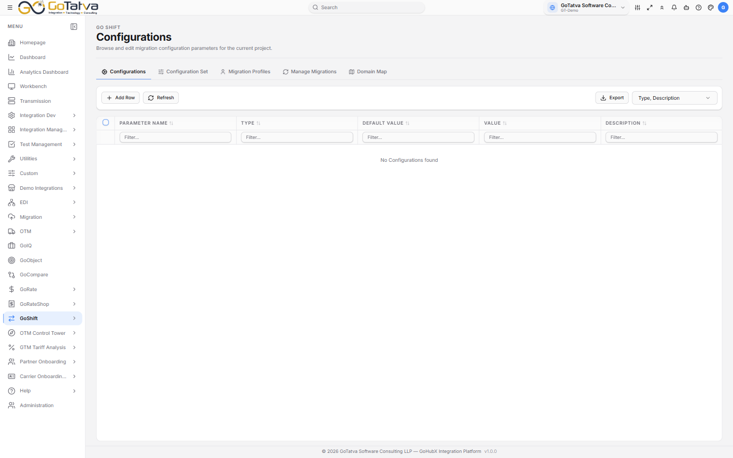Click the OTM truck icon
This screenshot has height=458, width=733.
point(11,232)
